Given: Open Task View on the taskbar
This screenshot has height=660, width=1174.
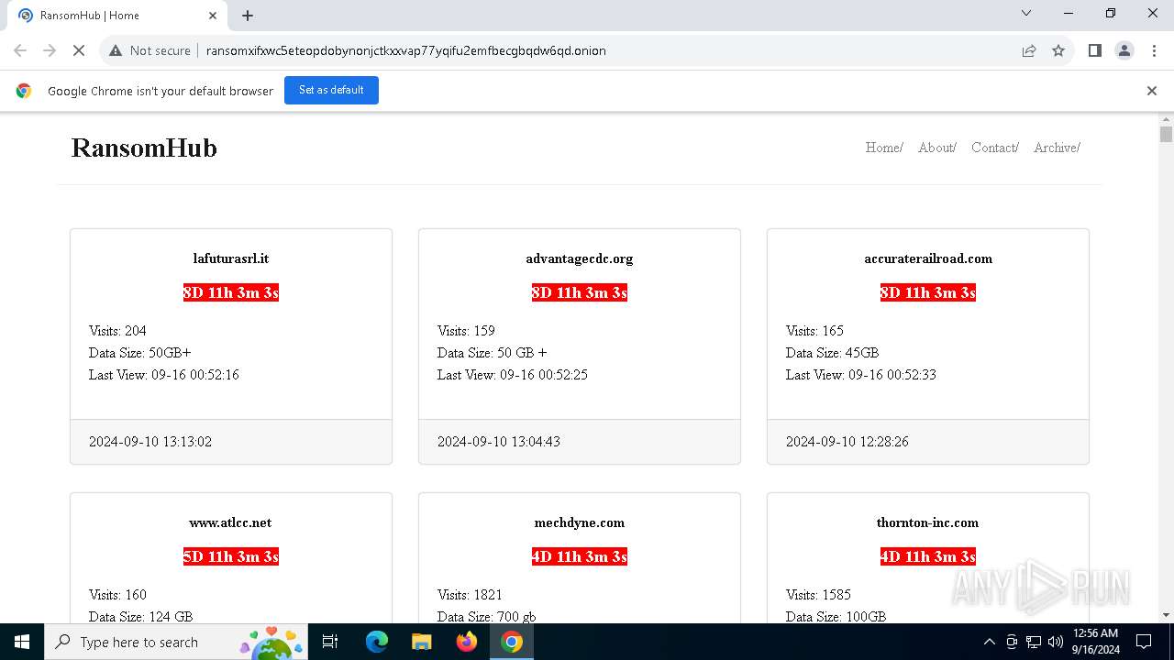Looking at the screenshot, I should click(x=331, y=642).
